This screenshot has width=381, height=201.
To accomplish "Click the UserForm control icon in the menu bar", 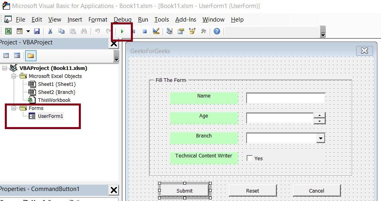I will coord(8,20).
